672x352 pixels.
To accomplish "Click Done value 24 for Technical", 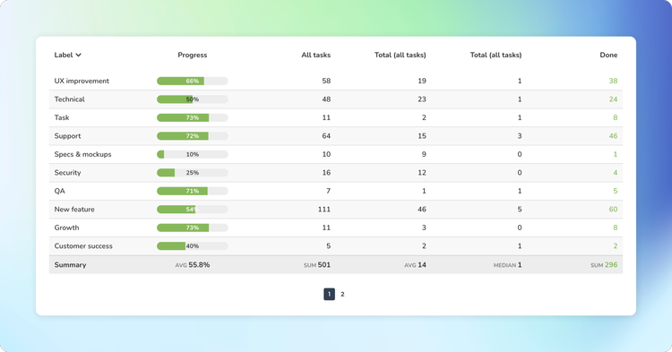I will [x=613, y=99].
